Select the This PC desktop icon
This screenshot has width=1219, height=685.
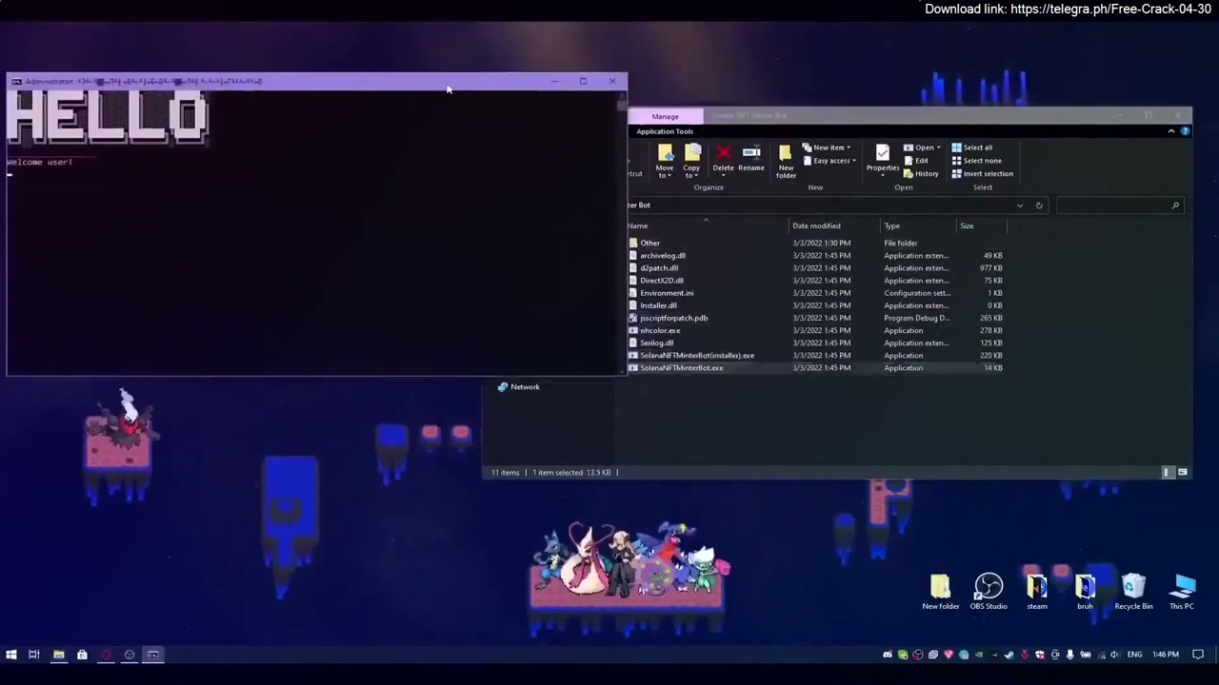1182,592
